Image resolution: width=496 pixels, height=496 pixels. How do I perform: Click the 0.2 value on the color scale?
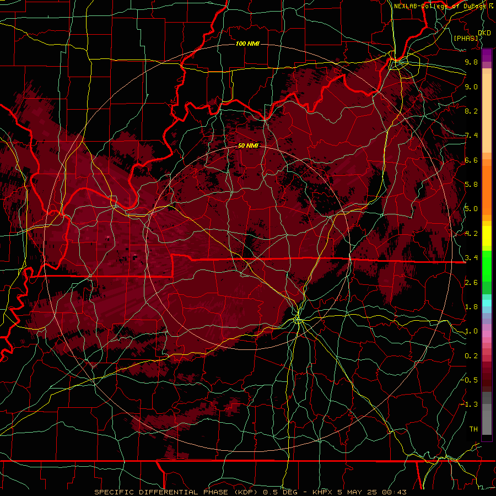click(471, 356)
